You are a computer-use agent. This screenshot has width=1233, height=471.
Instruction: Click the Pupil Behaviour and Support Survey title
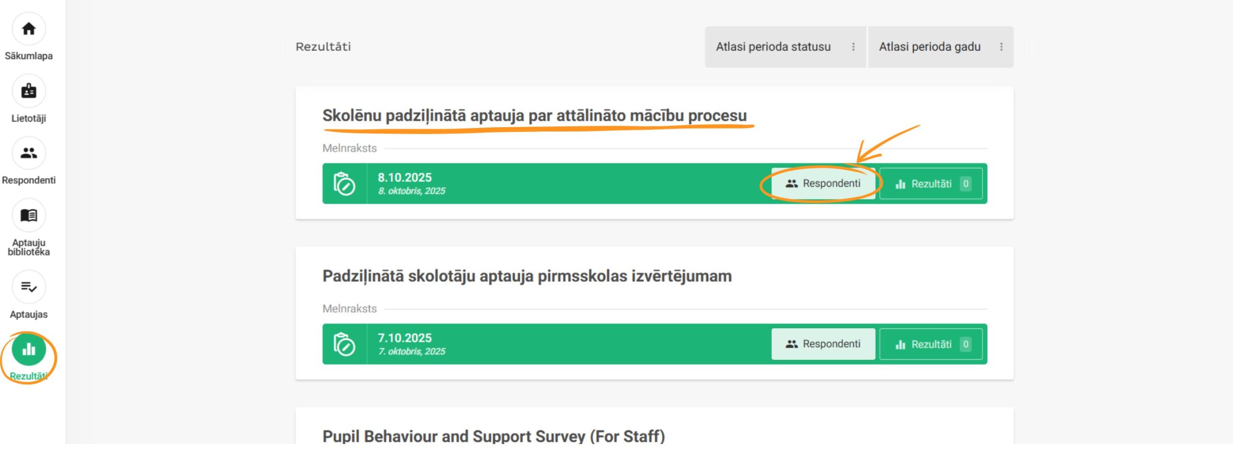coord(494,436)
